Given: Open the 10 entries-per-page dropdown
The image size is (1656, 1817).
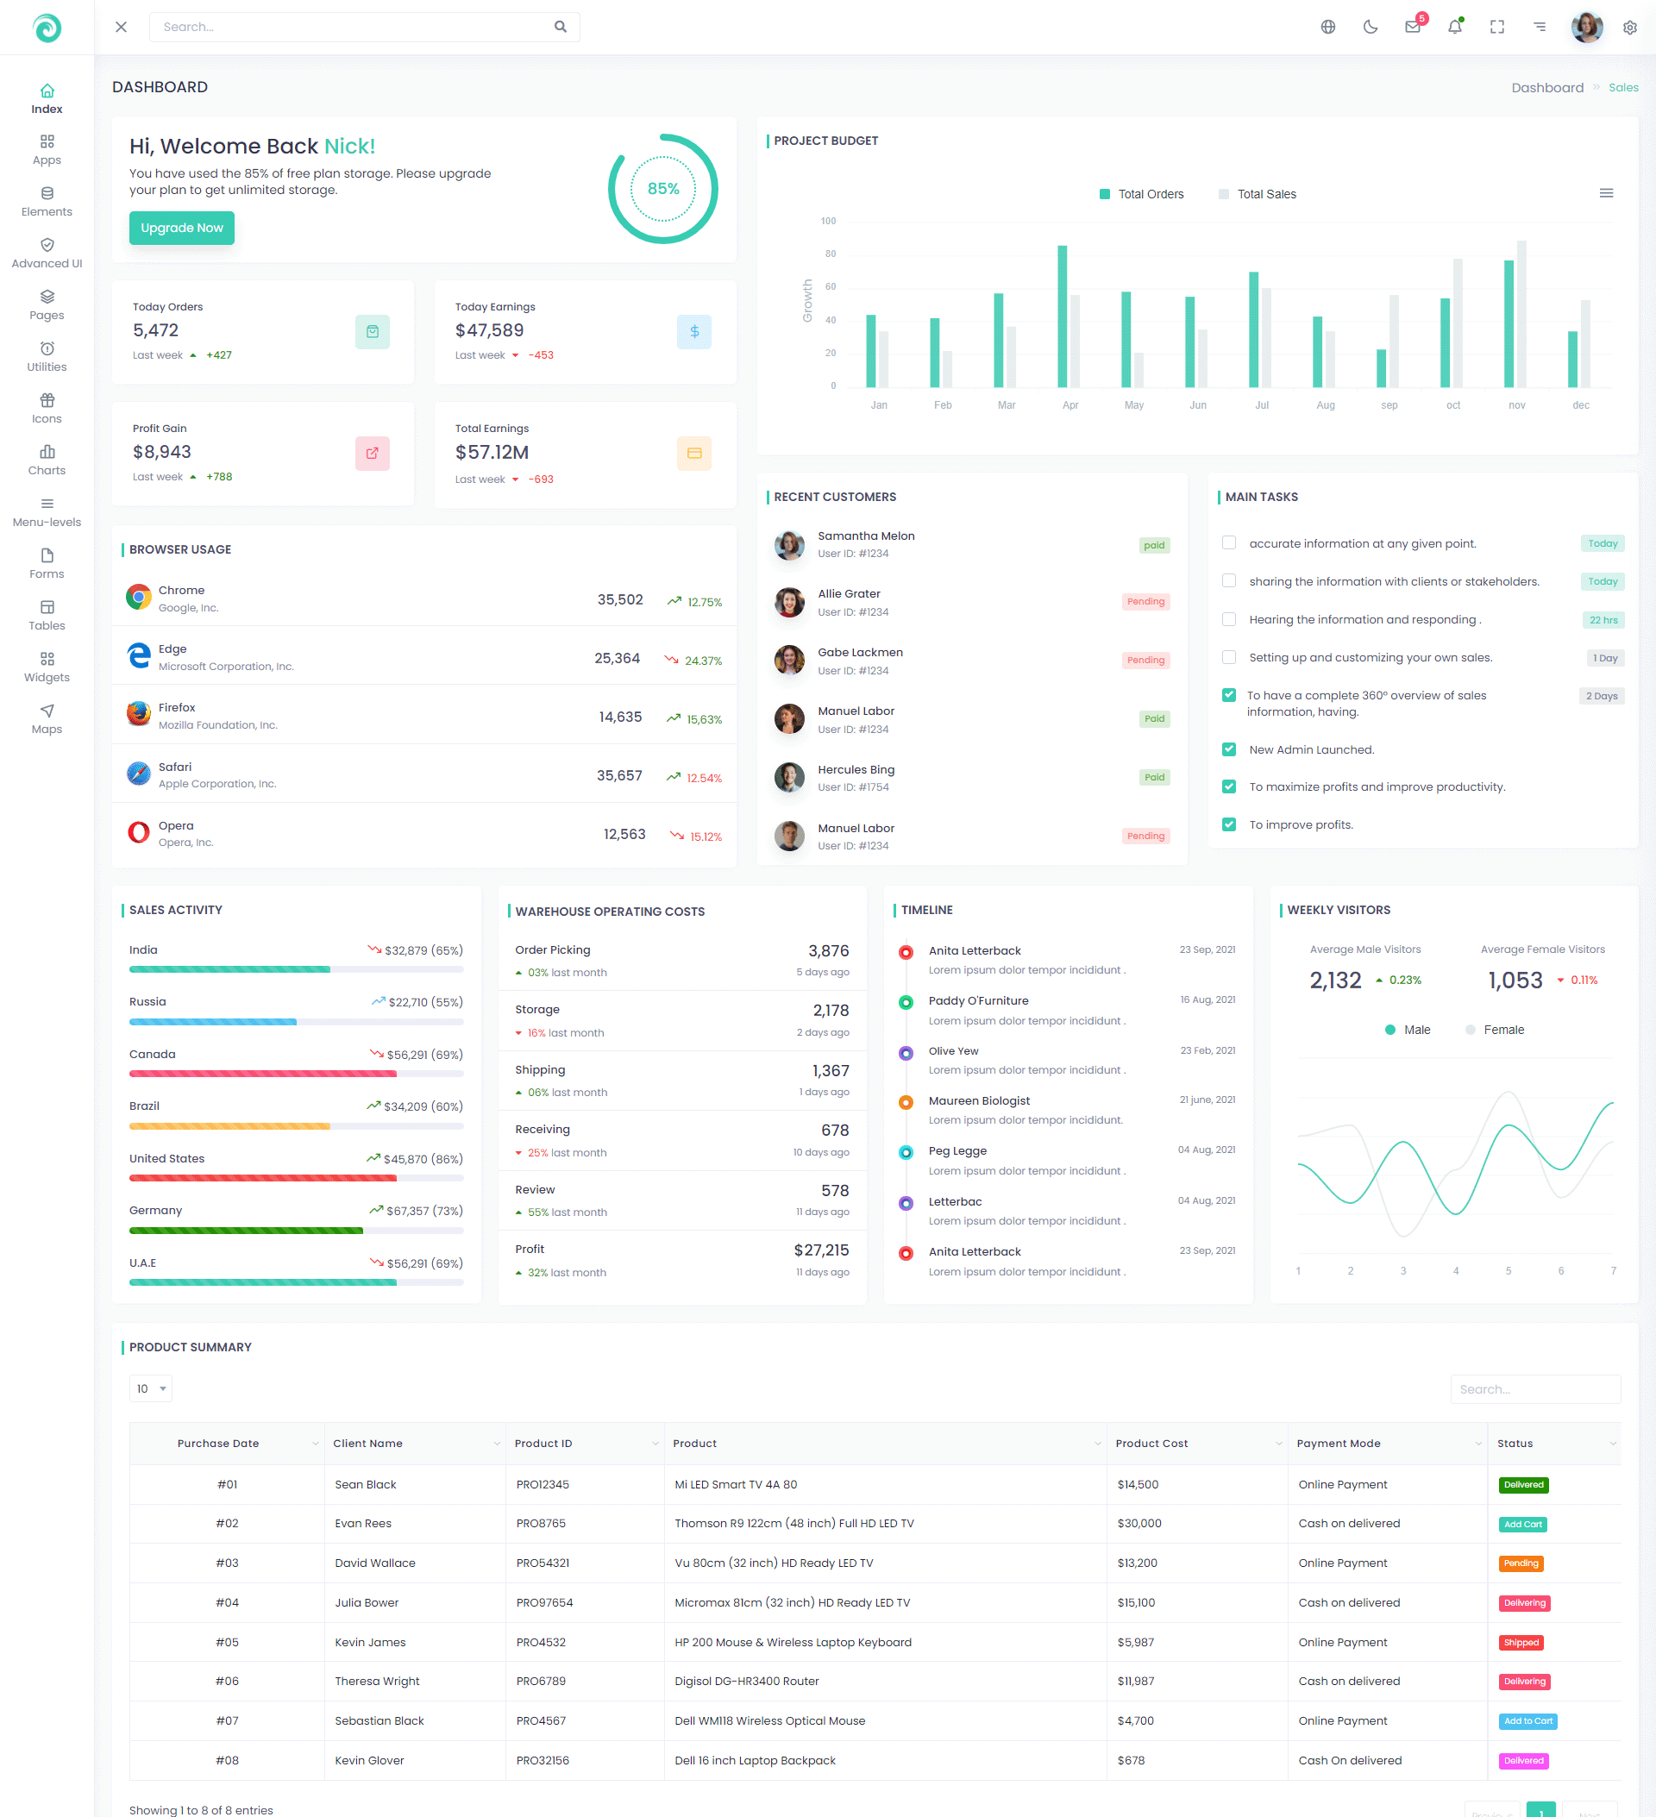Looking at the screenshot, I should 151,1388.
